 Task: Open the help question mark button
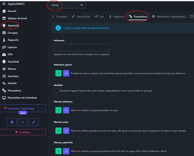coord(12,122)
